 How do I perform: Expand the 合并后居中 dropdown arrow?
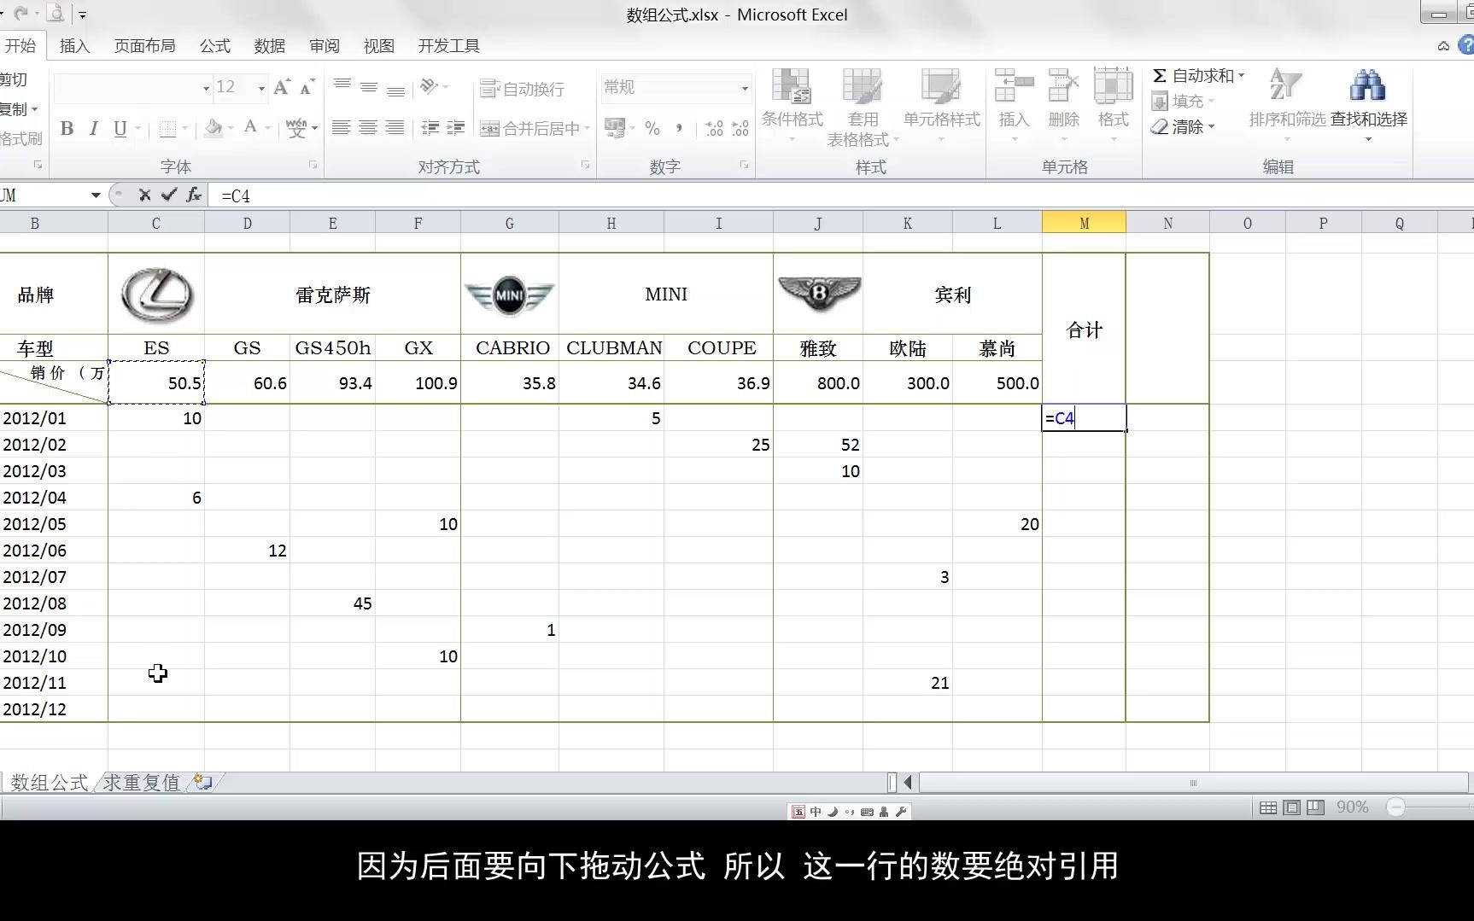(x=587, y=128)
